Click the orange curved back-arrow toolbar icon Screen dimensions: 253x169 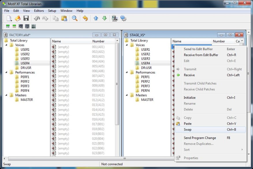(85, 18)
